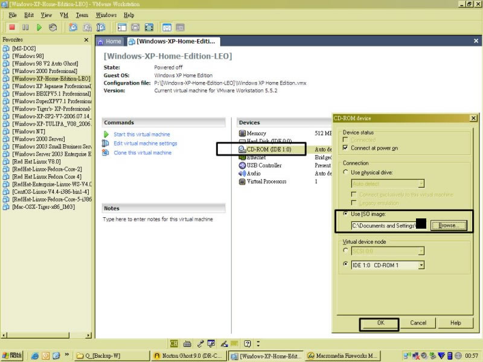
Task: Click the Take Snapshot toolbar icon
Action: click(x=73, y=27)
